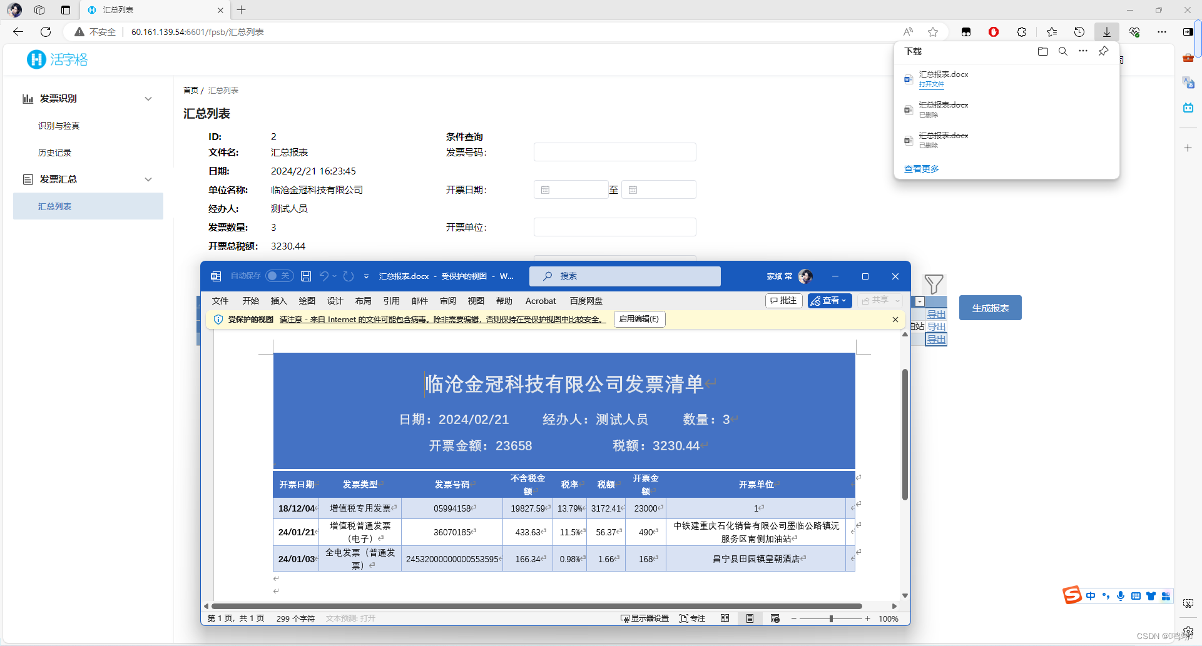Click the Word save icon
The image size is (1202, 646).
tap(306, 276)
